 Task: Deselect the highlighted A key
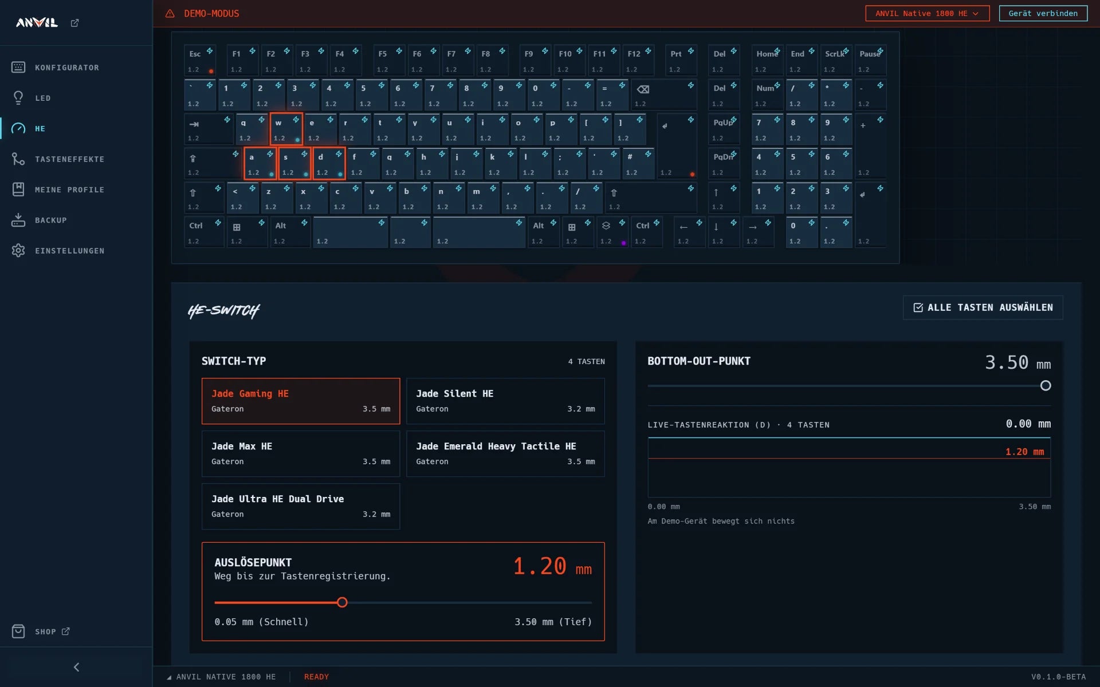click(x=260, y=164)
